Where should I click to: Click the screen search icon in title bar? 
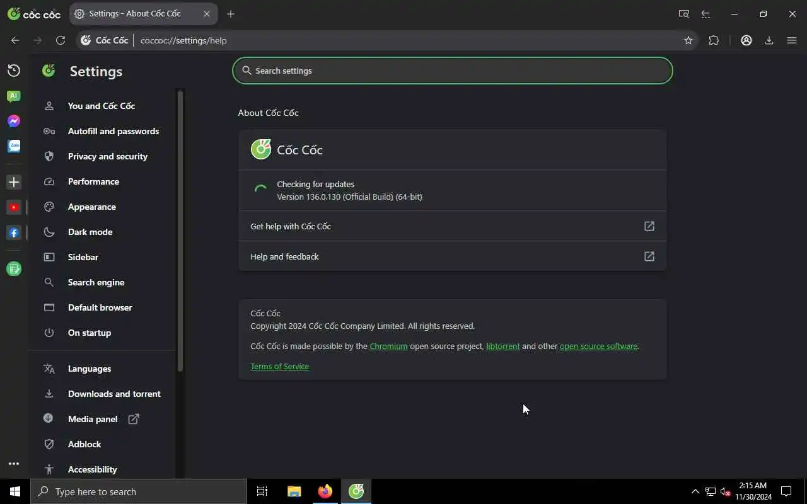684,14
